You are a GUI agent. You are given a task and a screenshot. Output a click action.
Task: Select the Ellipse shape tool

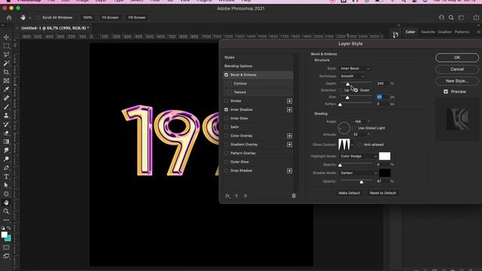(6, 194)
